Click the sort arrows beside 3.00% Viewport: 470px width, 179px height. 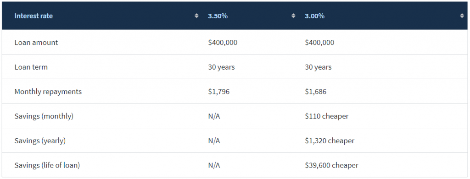click(x=462, y=16)
